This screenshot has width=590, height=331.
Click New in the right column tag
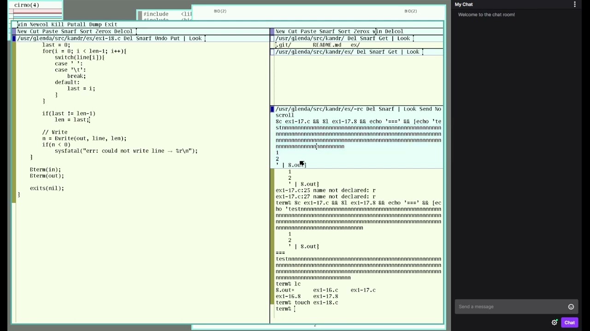[280, 31]
